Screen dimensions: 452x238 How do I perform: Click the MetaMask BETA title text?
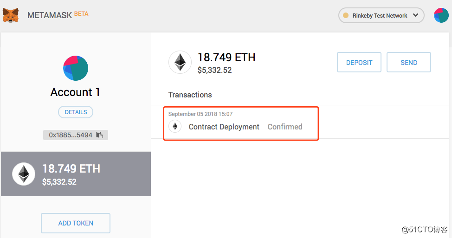pos(58,15)
